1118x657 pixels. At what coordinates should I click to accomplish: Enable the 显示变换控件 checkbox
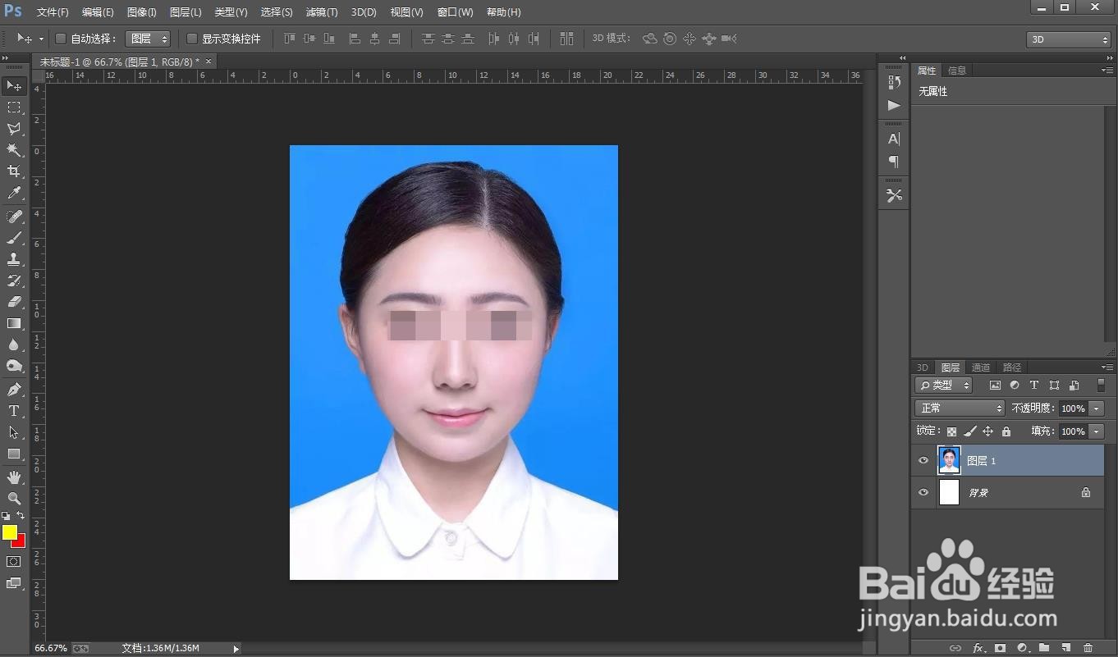[x=192, y=39]
